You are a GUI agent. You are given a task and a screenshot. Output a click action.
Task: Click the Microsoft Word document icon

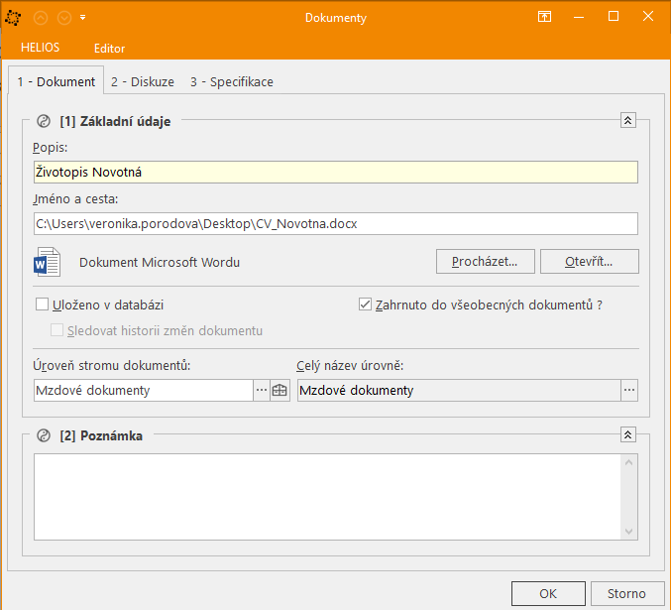coord(48,263)
